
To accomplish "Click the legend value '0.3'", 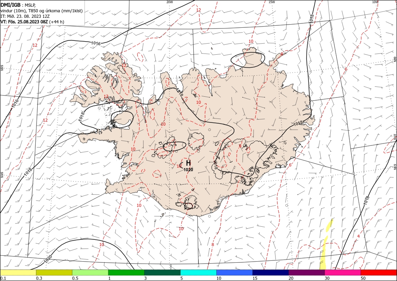I will (x=39, y=278).
